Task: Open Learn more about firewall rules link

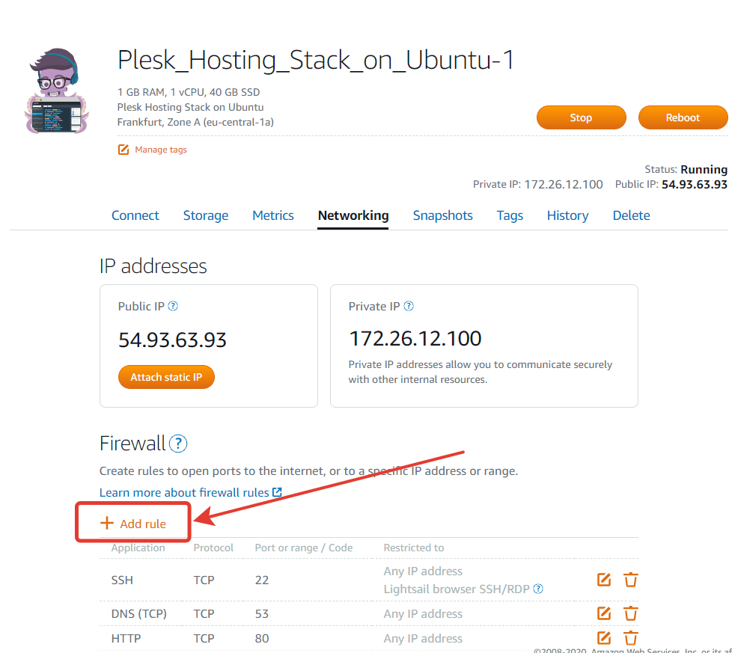Action: coord(184,492)
